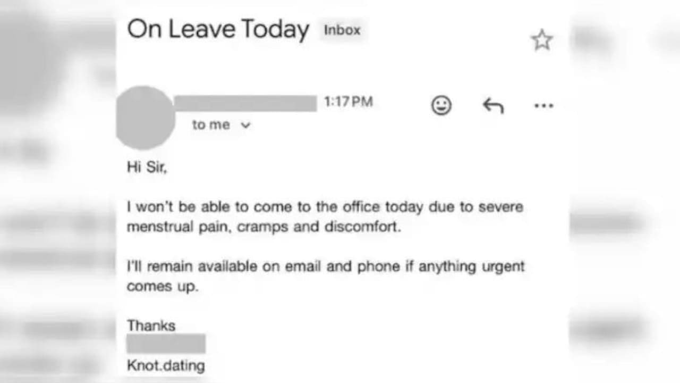Open the sender's round profile avatar

144,118
